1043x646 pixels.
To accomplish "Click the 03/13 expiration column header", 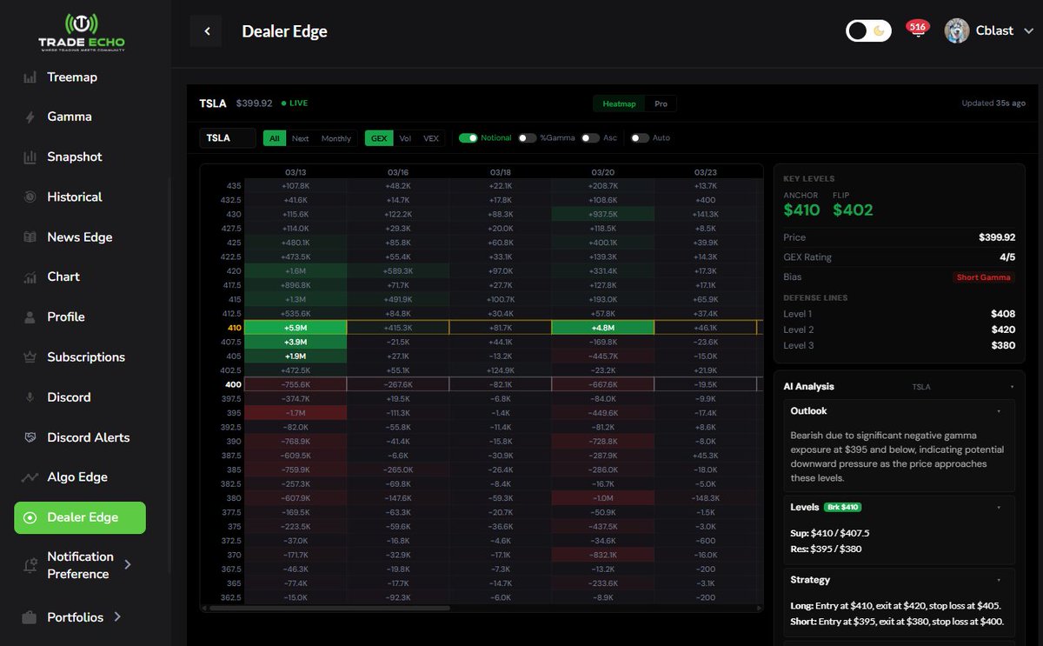I will click(x=296, y=172).
